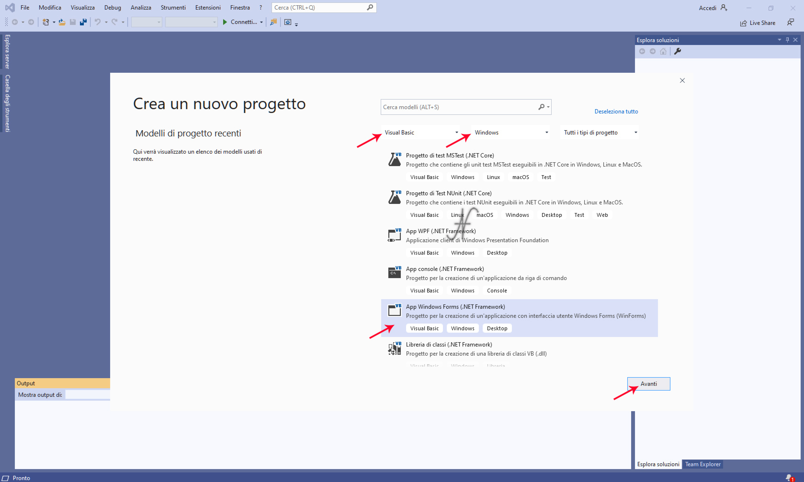Click the Libreria di classi template icon
This screenshot has width=804, height=482.
(395, 348)
